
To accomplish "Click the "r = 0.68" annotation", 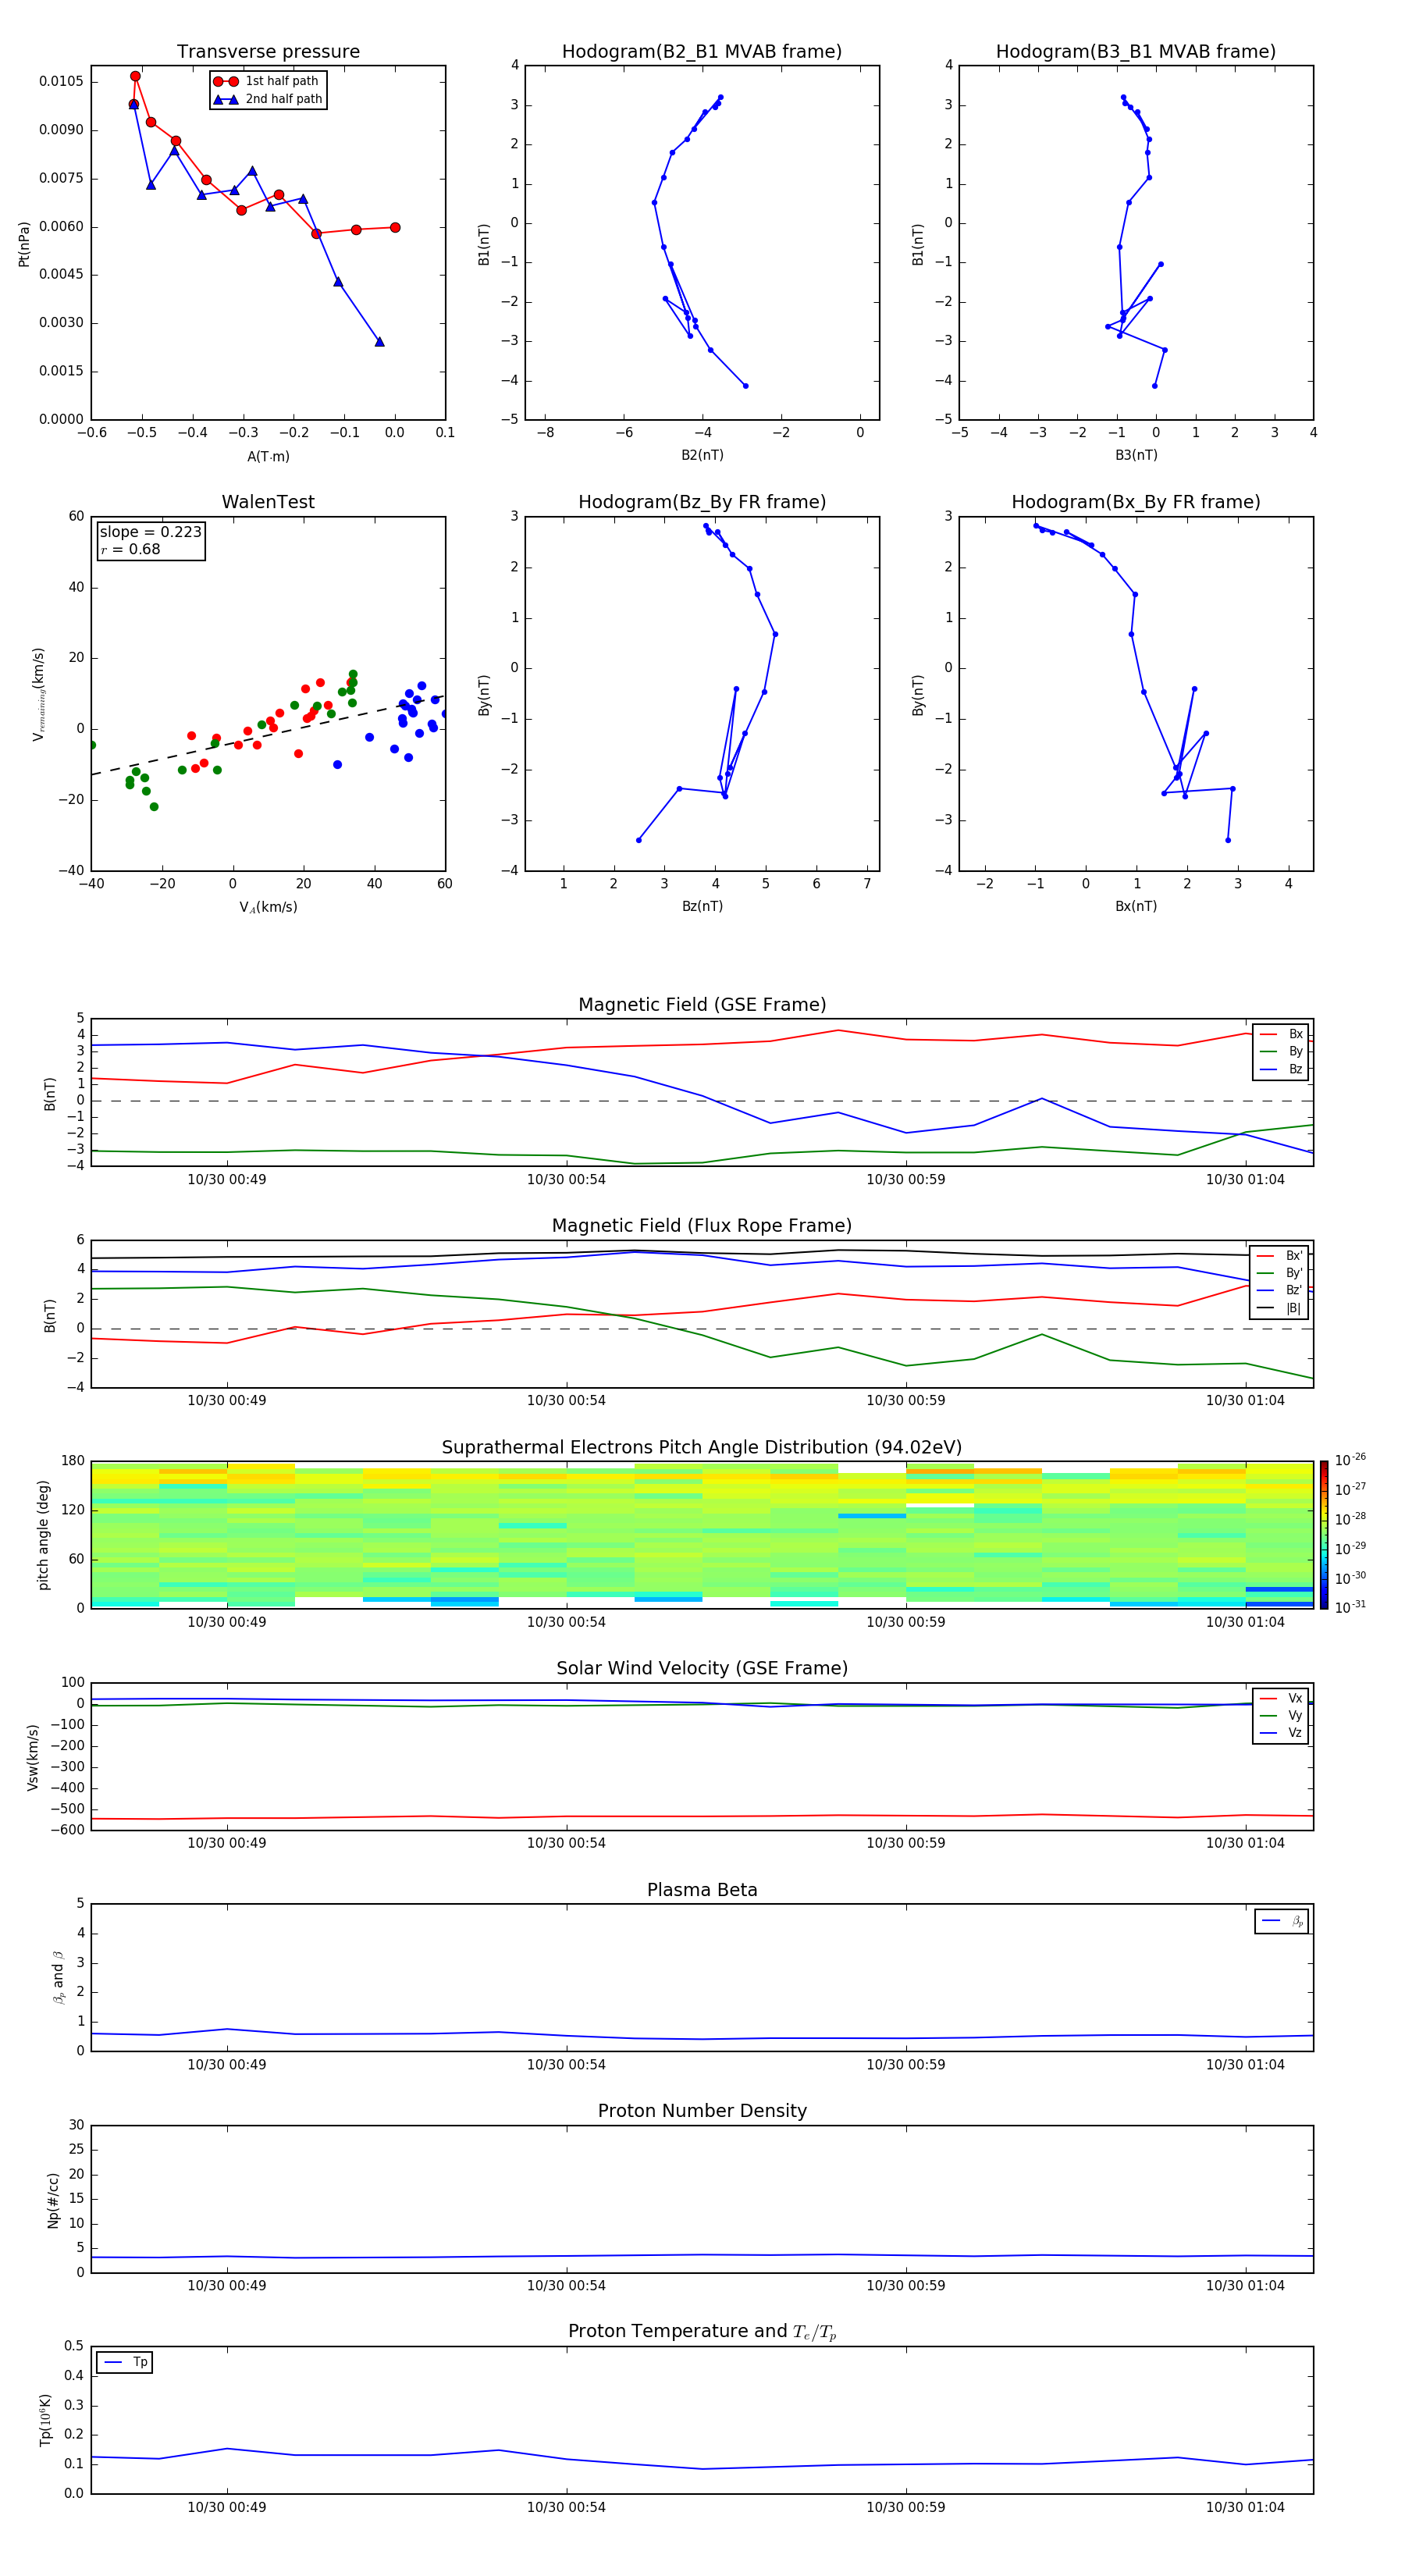I will click(x=130, y=549).
